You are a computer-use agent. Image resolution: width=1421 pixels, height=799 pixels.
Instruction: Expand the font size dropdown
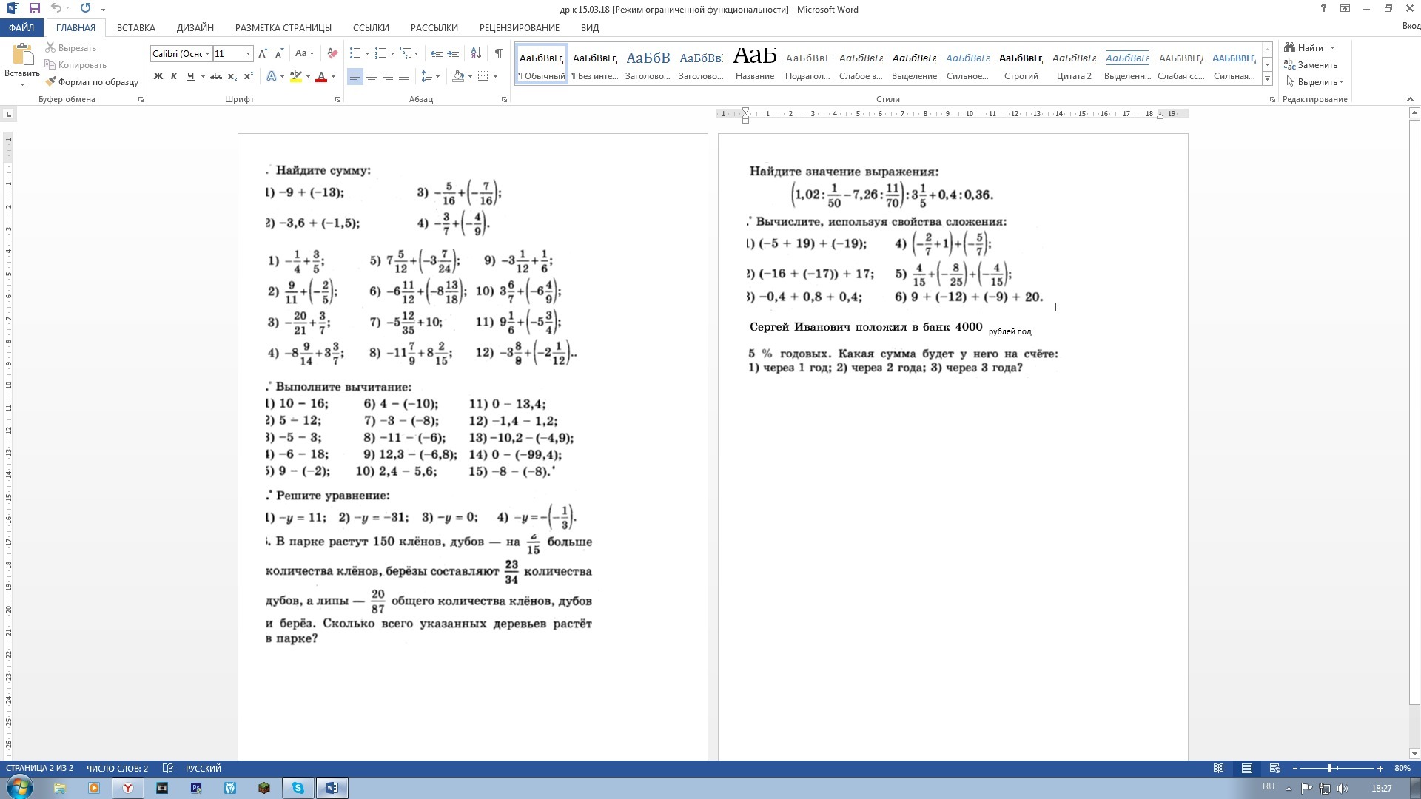click(x=248, y=53)
